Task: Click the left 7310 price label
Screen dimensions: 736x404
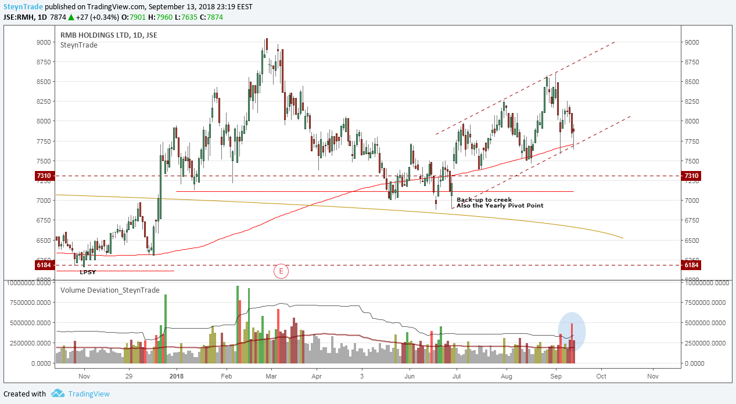Action: click(x=45, y=176)
